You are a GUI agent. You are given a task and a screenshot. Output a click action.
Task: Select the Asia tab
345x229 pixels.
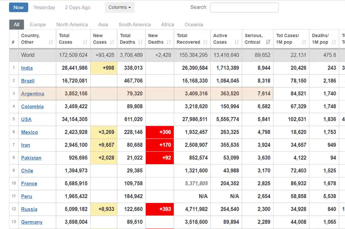(x=103, y=25)
